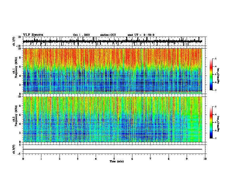Click the "8" kHz tick on ch.2 frequency axis
Screen dimensions: 231x178
pyautogui.click(x=20, y=106)
